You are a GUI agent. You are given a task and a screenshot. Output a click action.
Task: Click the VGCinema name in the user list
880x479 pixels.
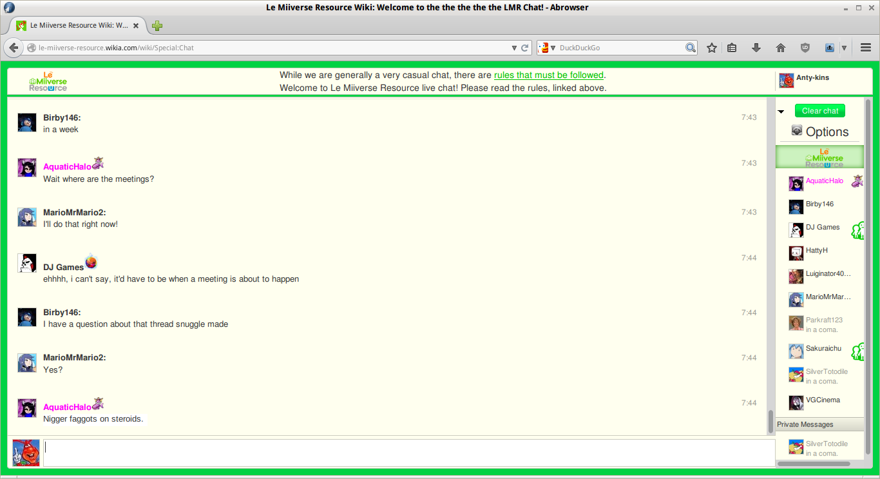click(823, 400)
